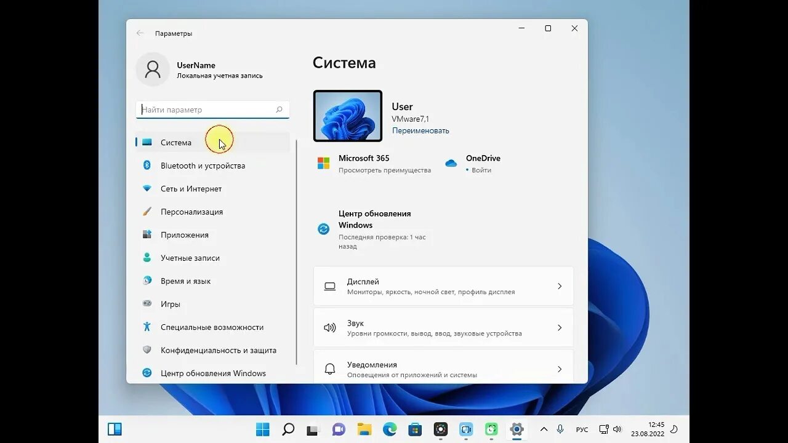This screenshot has width=788, height=443.
Task: Maximize the Параметры window
Action: pos(548,28)
